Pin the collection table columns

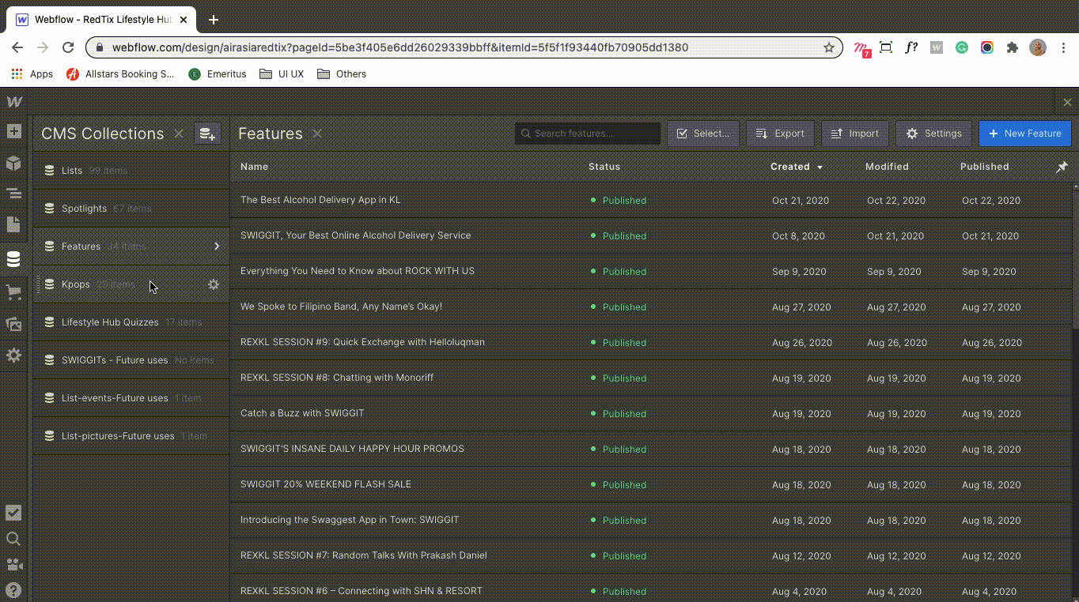(x=1062, y=167)
